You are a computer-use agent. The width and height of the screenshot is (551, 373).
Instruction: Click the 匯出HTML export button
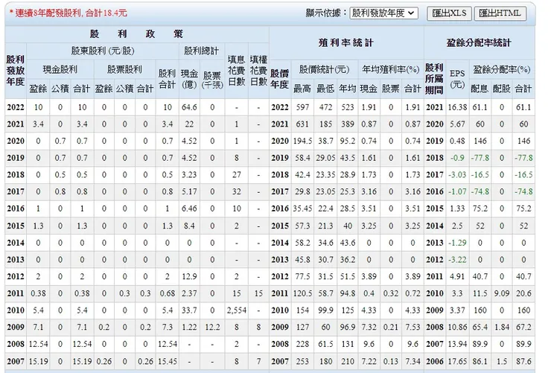(x=500, y=13)
